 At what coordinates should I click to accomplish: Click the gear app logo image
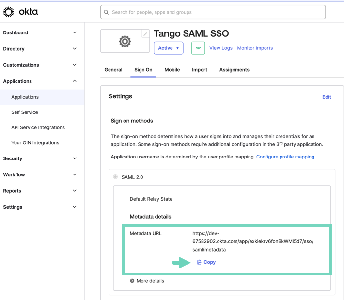(125, 42)
